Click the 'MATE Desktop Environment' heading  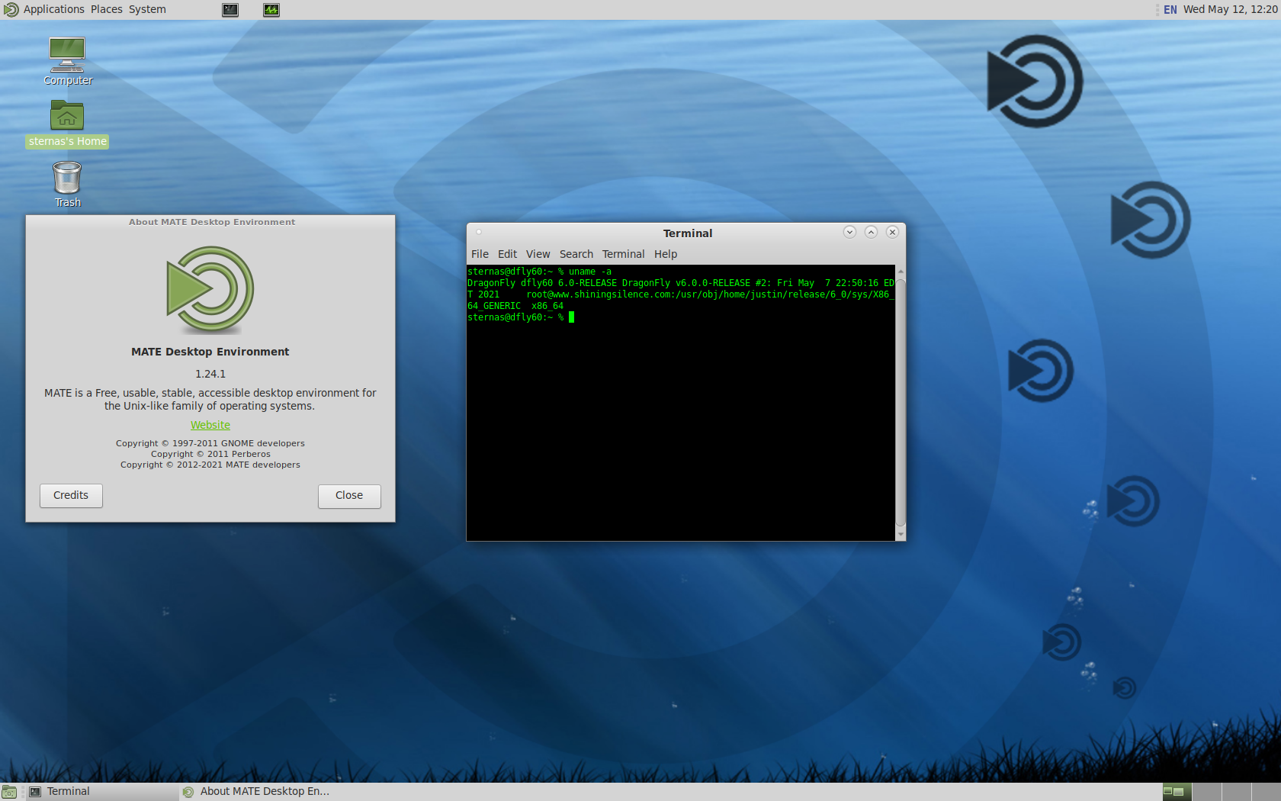pos(210,352)
